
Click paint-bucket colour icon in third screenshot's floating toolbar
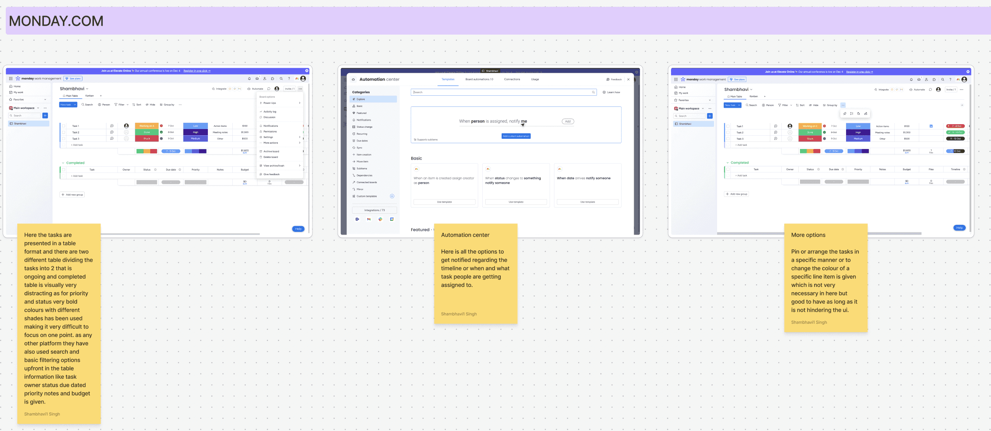858,114
